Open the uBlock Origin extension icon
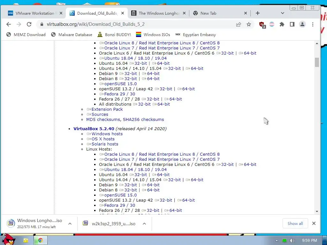This screenshot has width=327, height=245. [262, 25]
